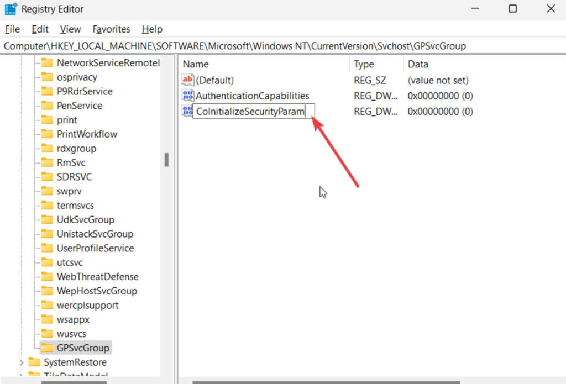566x384 pixels.
Task: Open the Help menu
Action: point(152,29)
